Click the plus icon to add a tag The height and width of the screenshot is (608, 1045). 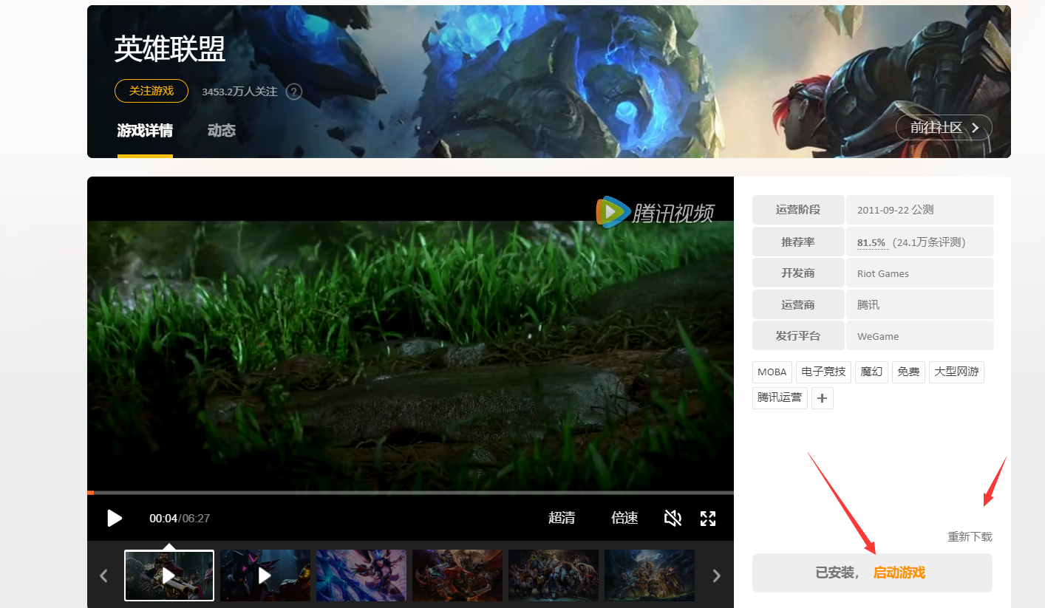coord(823,398)
